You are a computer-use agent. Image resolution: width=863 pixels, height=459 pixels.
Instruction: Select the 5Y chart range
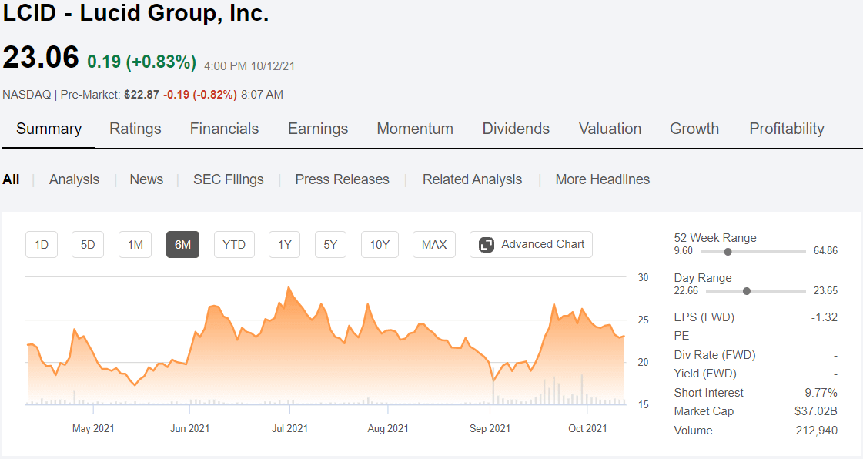click(x=330, y=244)
